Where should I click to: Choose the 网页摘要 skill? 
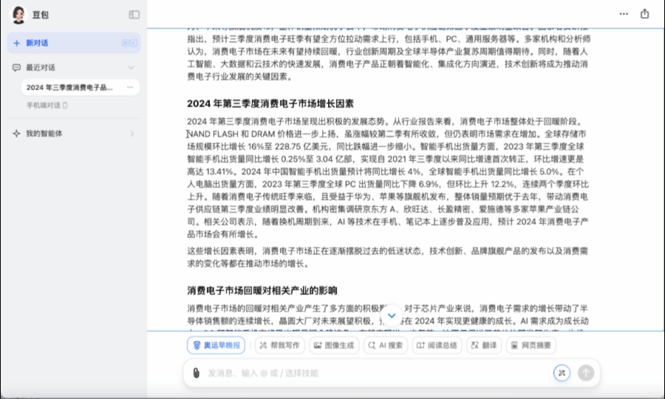coord(531,345)
